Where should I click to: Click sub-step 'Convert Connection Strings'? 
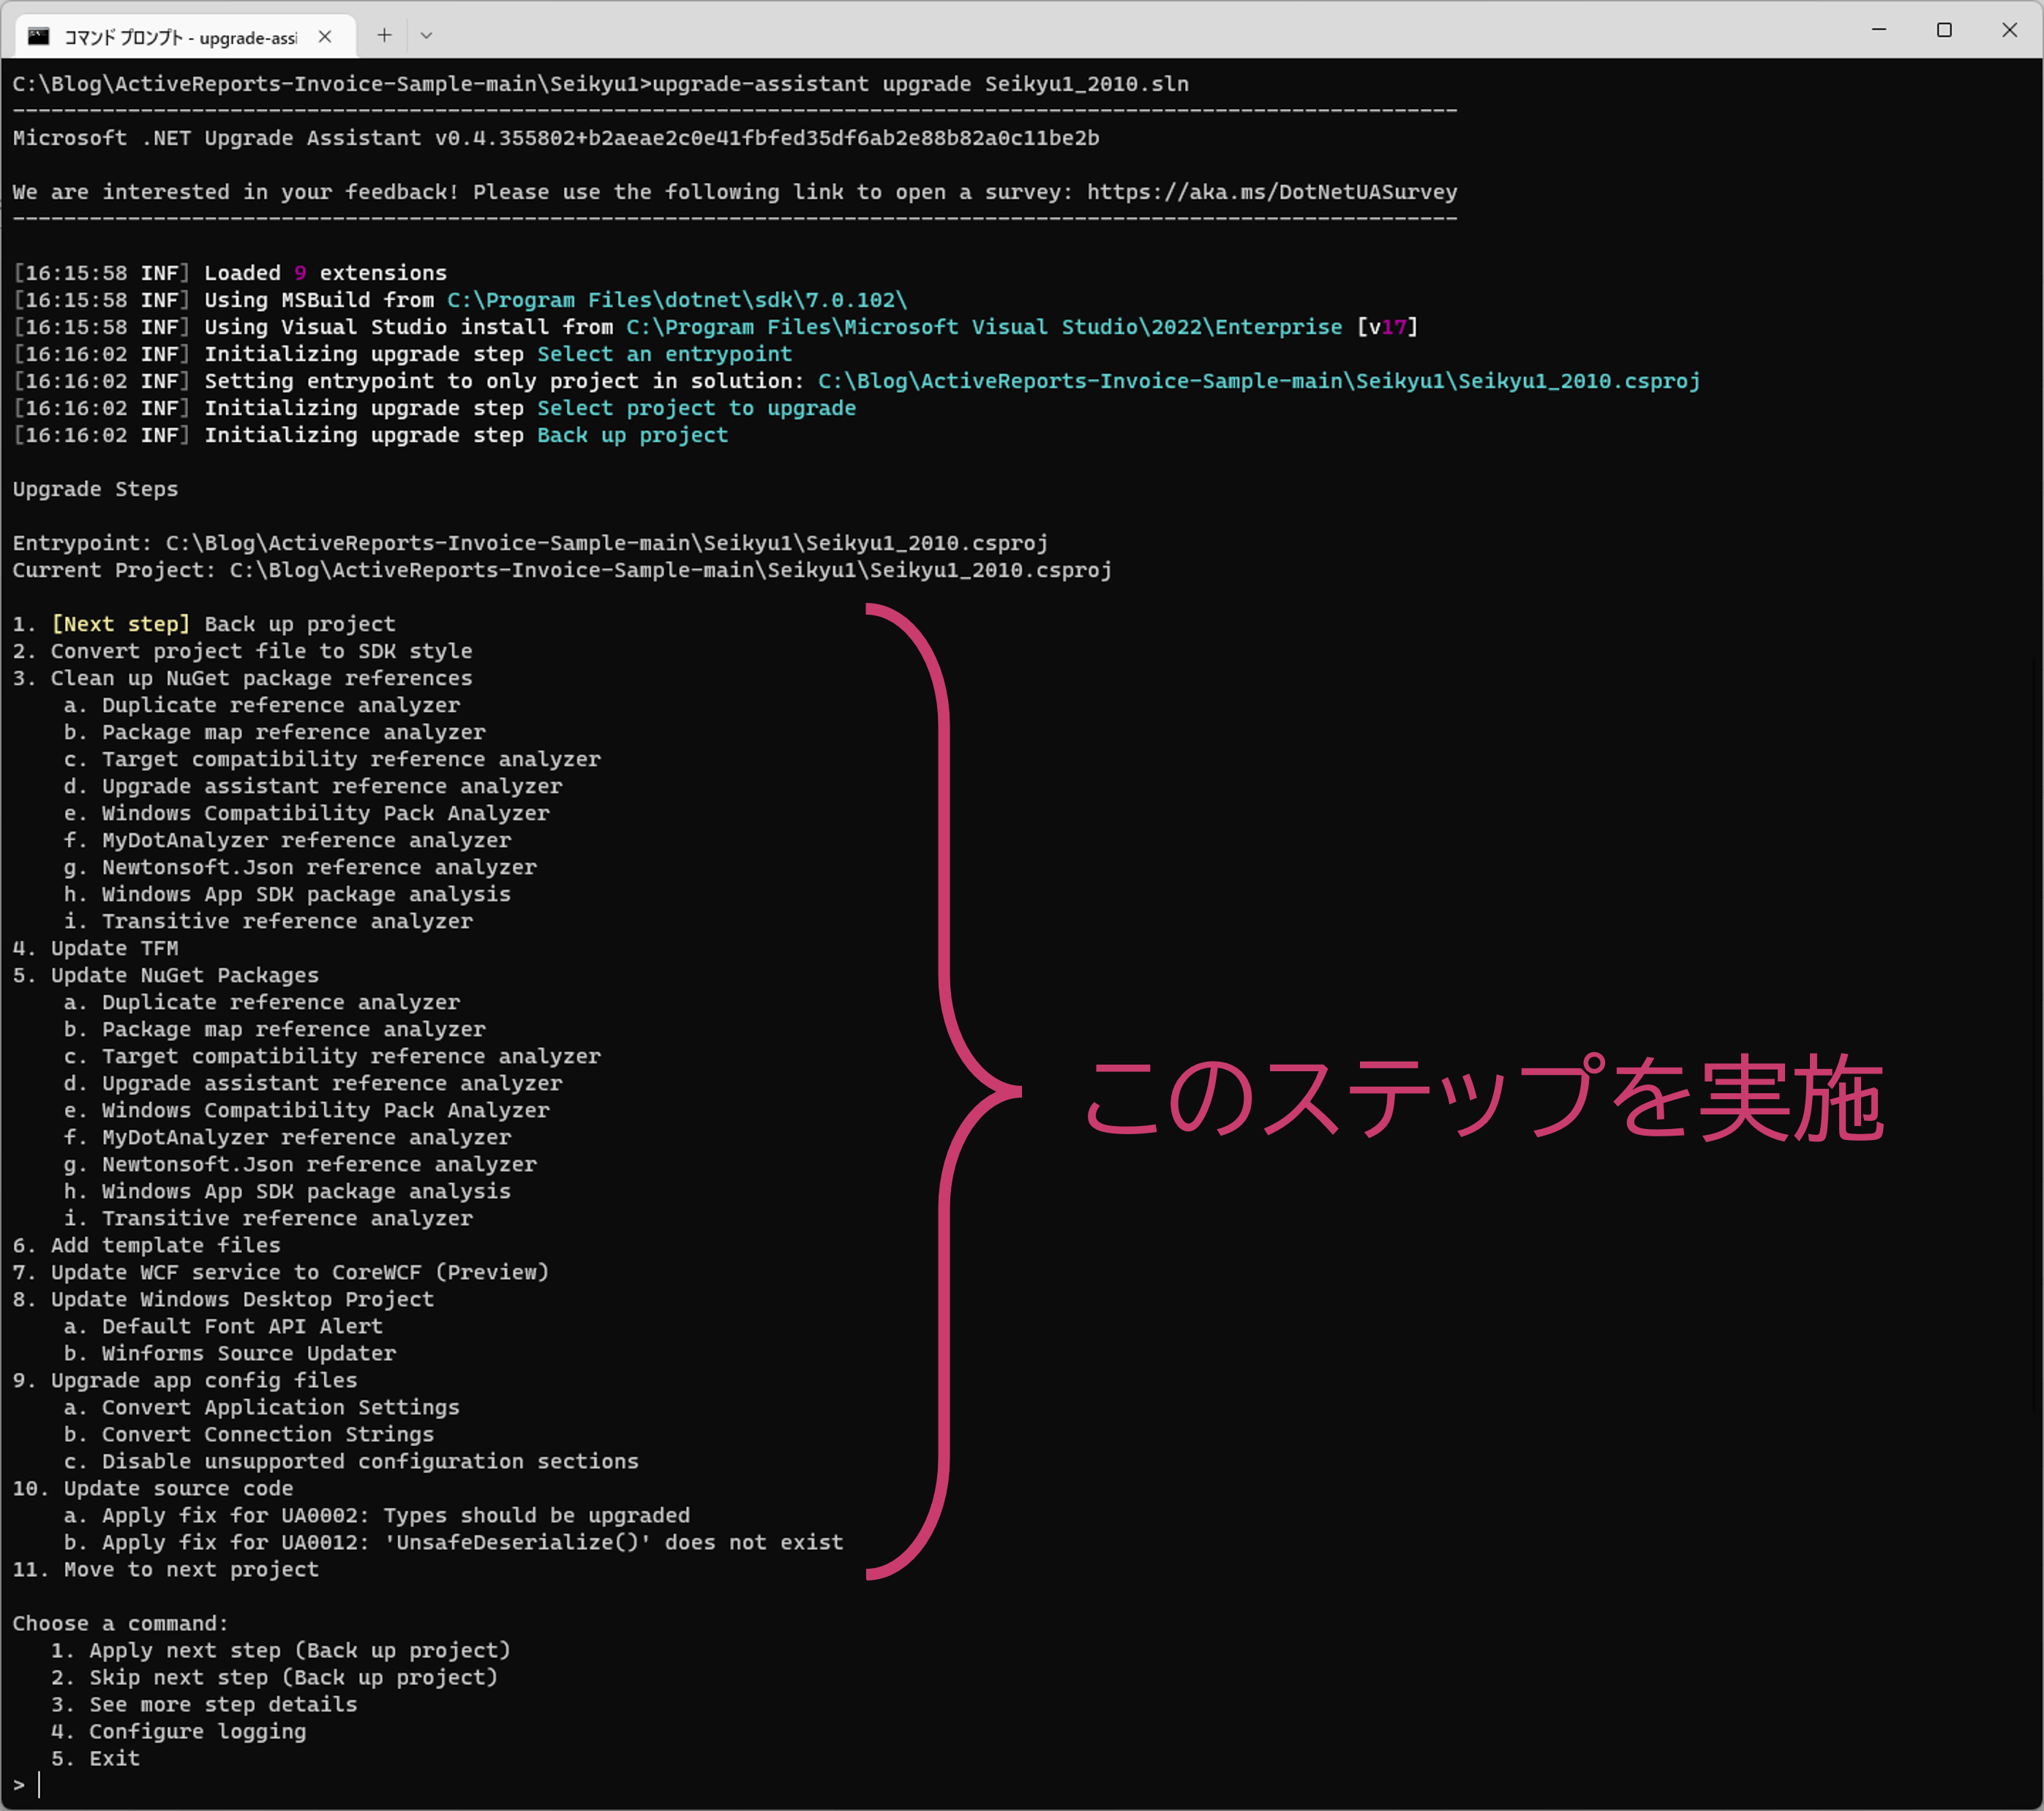(x=249, y=1434)
